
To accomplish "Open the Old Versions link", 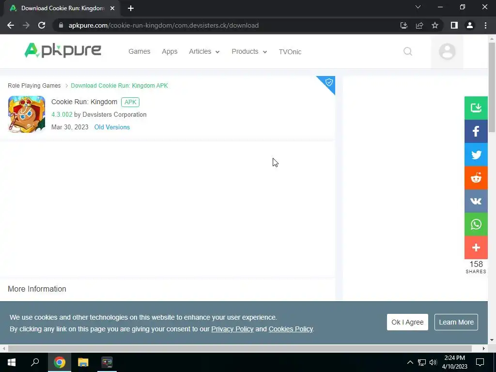I will [x=112, y=127].
